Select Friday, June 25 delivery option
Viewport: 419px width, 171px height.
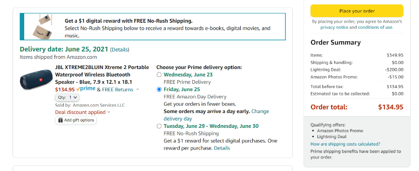click(x=159, y=89)
